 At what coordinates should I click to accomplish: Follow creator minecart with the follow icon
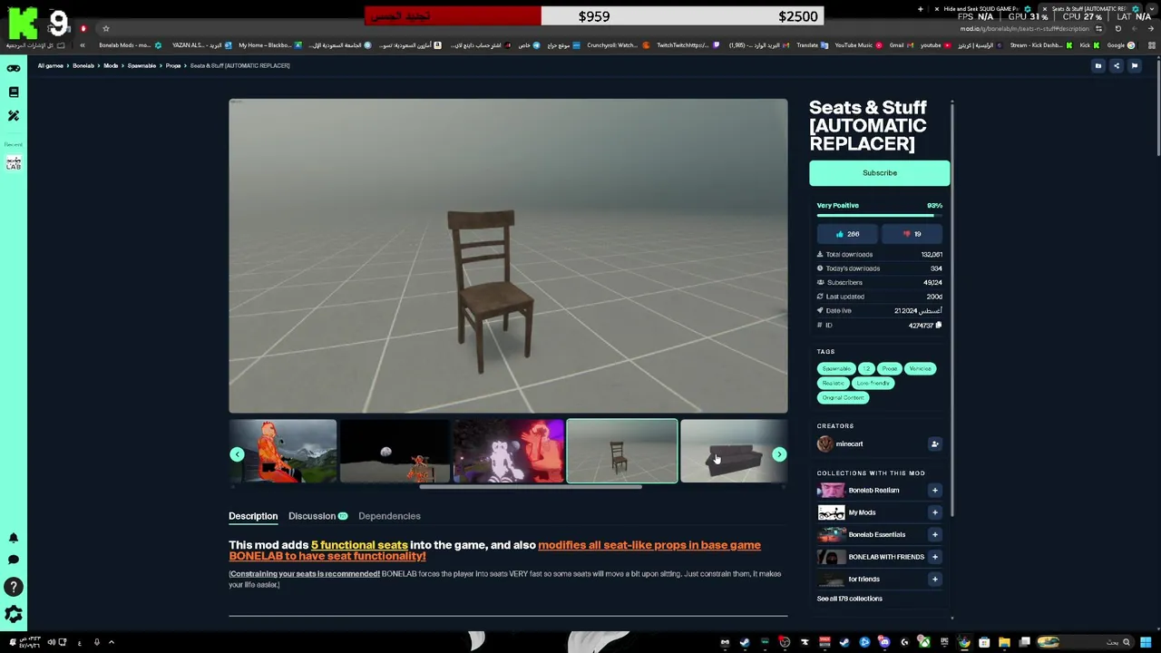(934, 443)
